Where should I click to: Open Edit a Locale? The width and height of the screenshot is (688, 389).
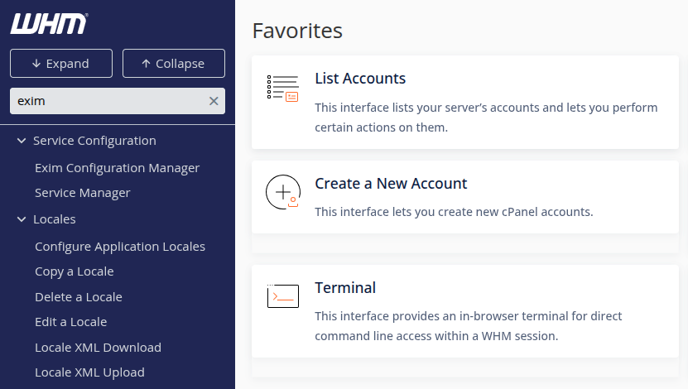pos(71,322)
